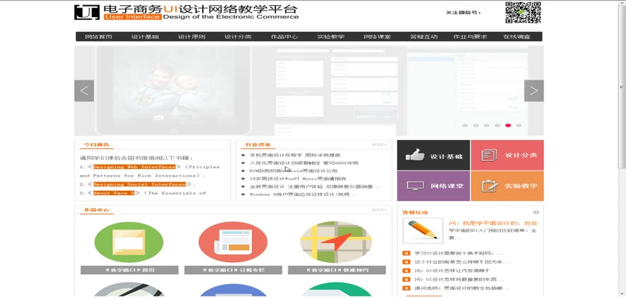Screen dimensions: 626x298
Task: Click caption button 《食字路口》快速预约
Action: 337,270
